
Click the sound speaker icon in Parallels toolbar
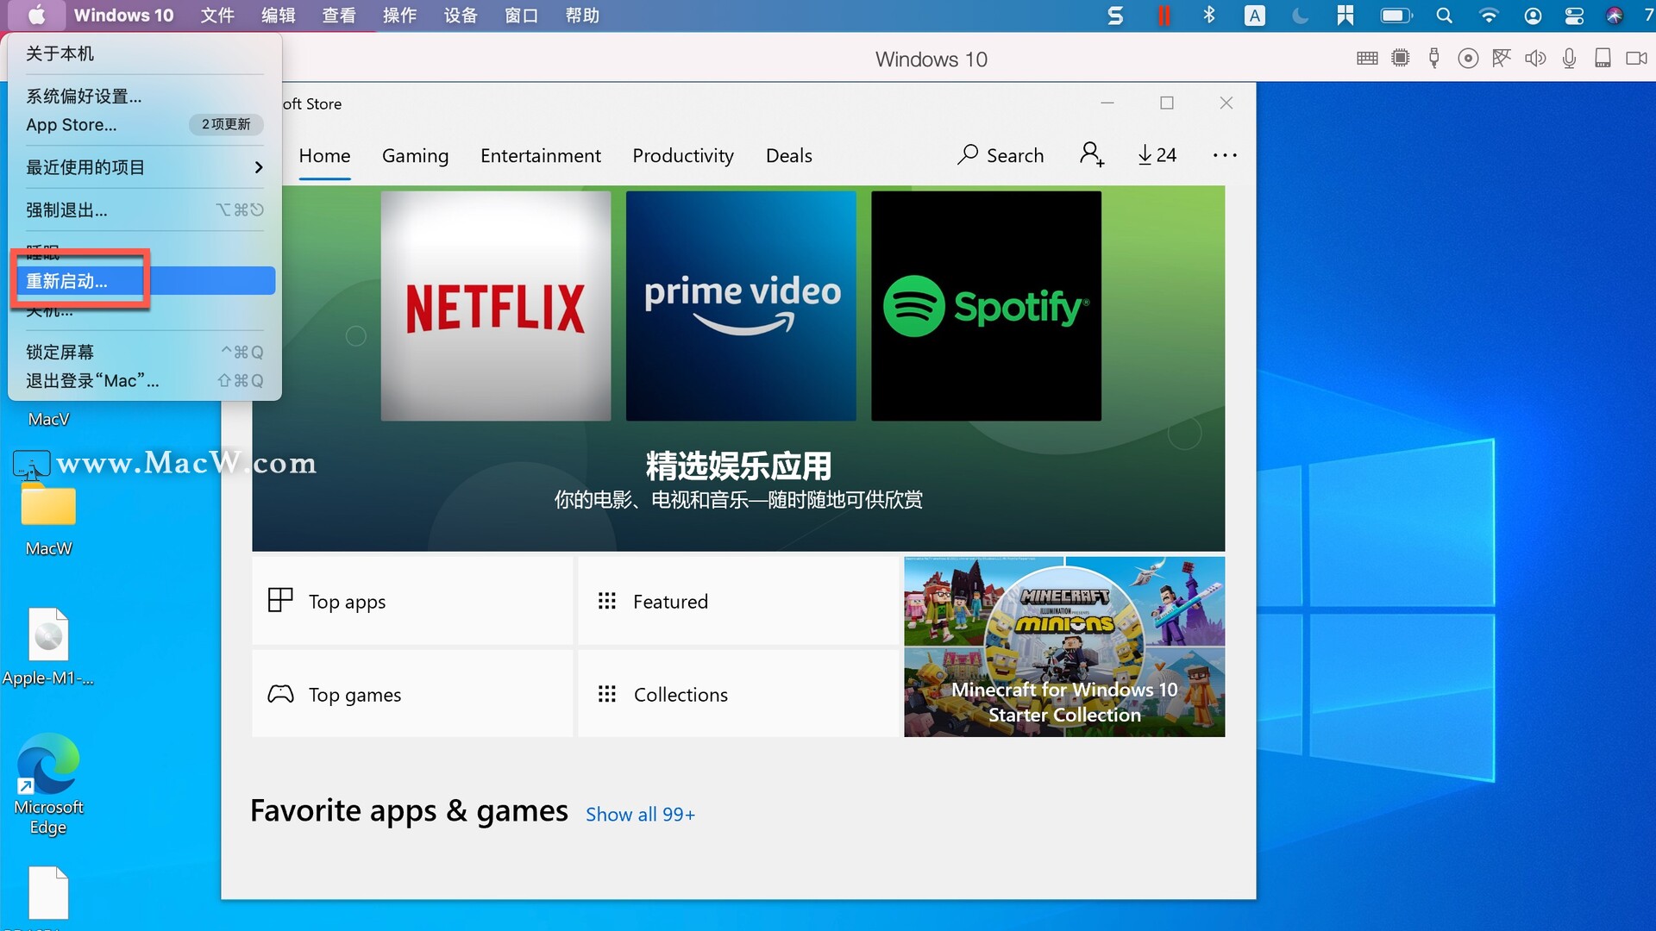point(1535,59)
